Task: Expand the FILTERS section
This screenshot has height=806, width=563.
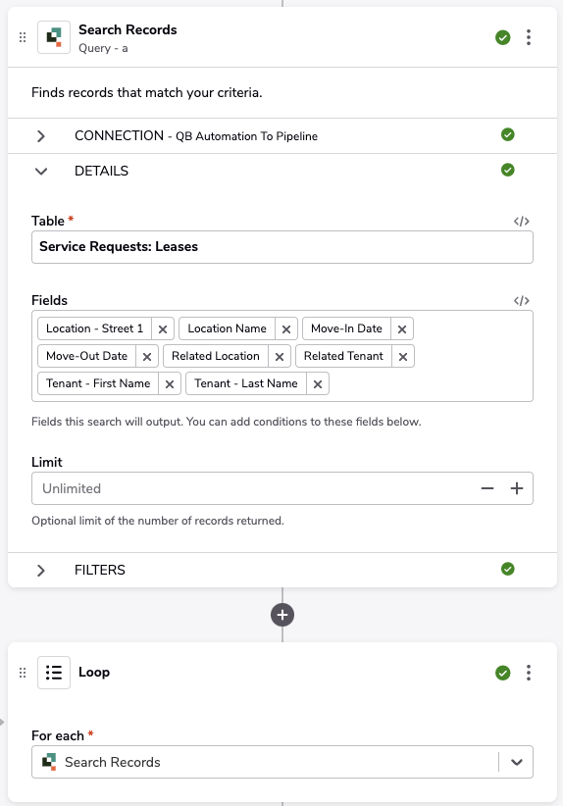Action: [41, 570]
